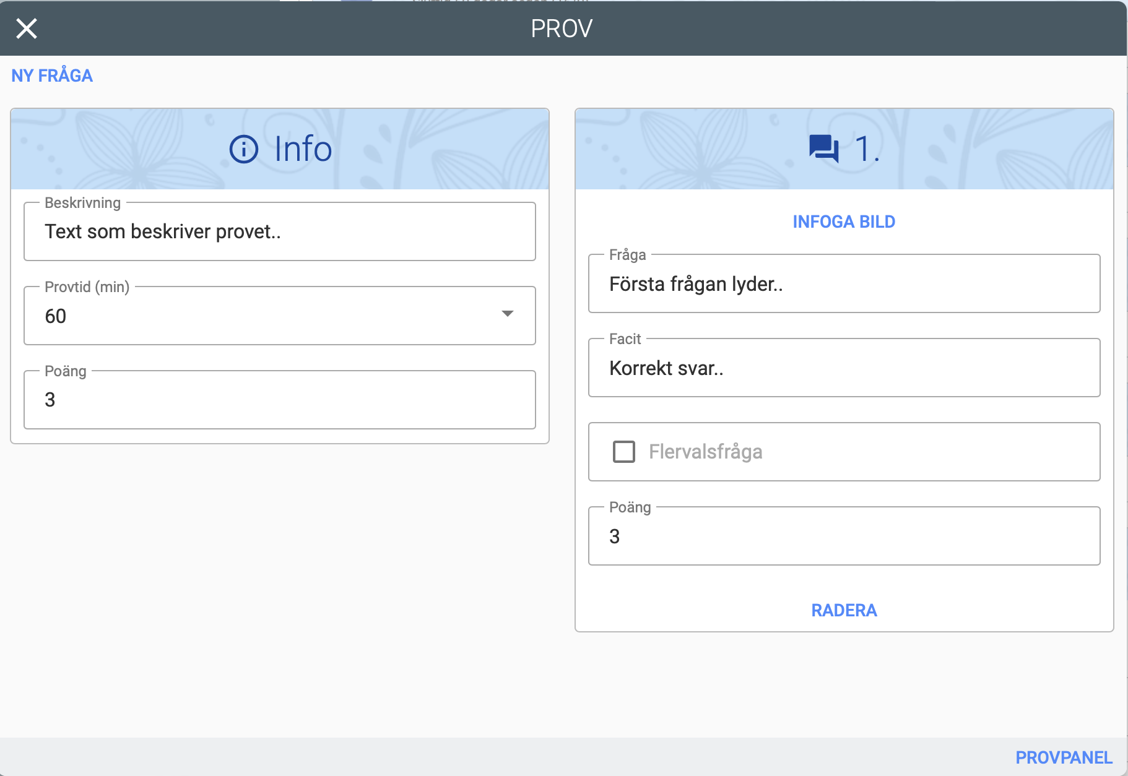Click the chat bubbles icon on question 1
This screenshot has width=1128, height=776.
823,149
